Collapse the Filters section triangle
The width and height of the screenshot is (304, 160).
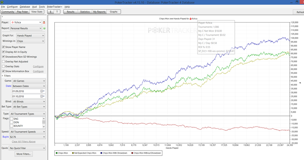tap(3, 76)
